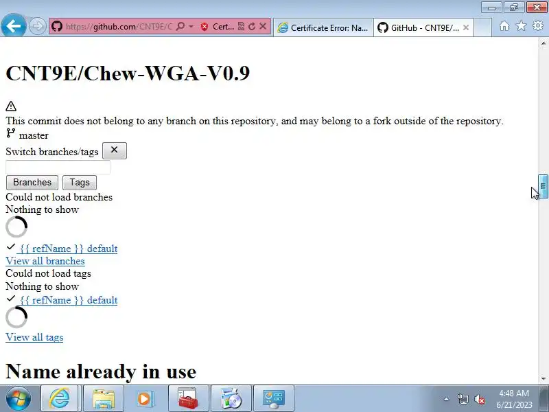Expand the address bar autocomplete dropdown arrow
The image size is (549, 412).
coord(191,26)
